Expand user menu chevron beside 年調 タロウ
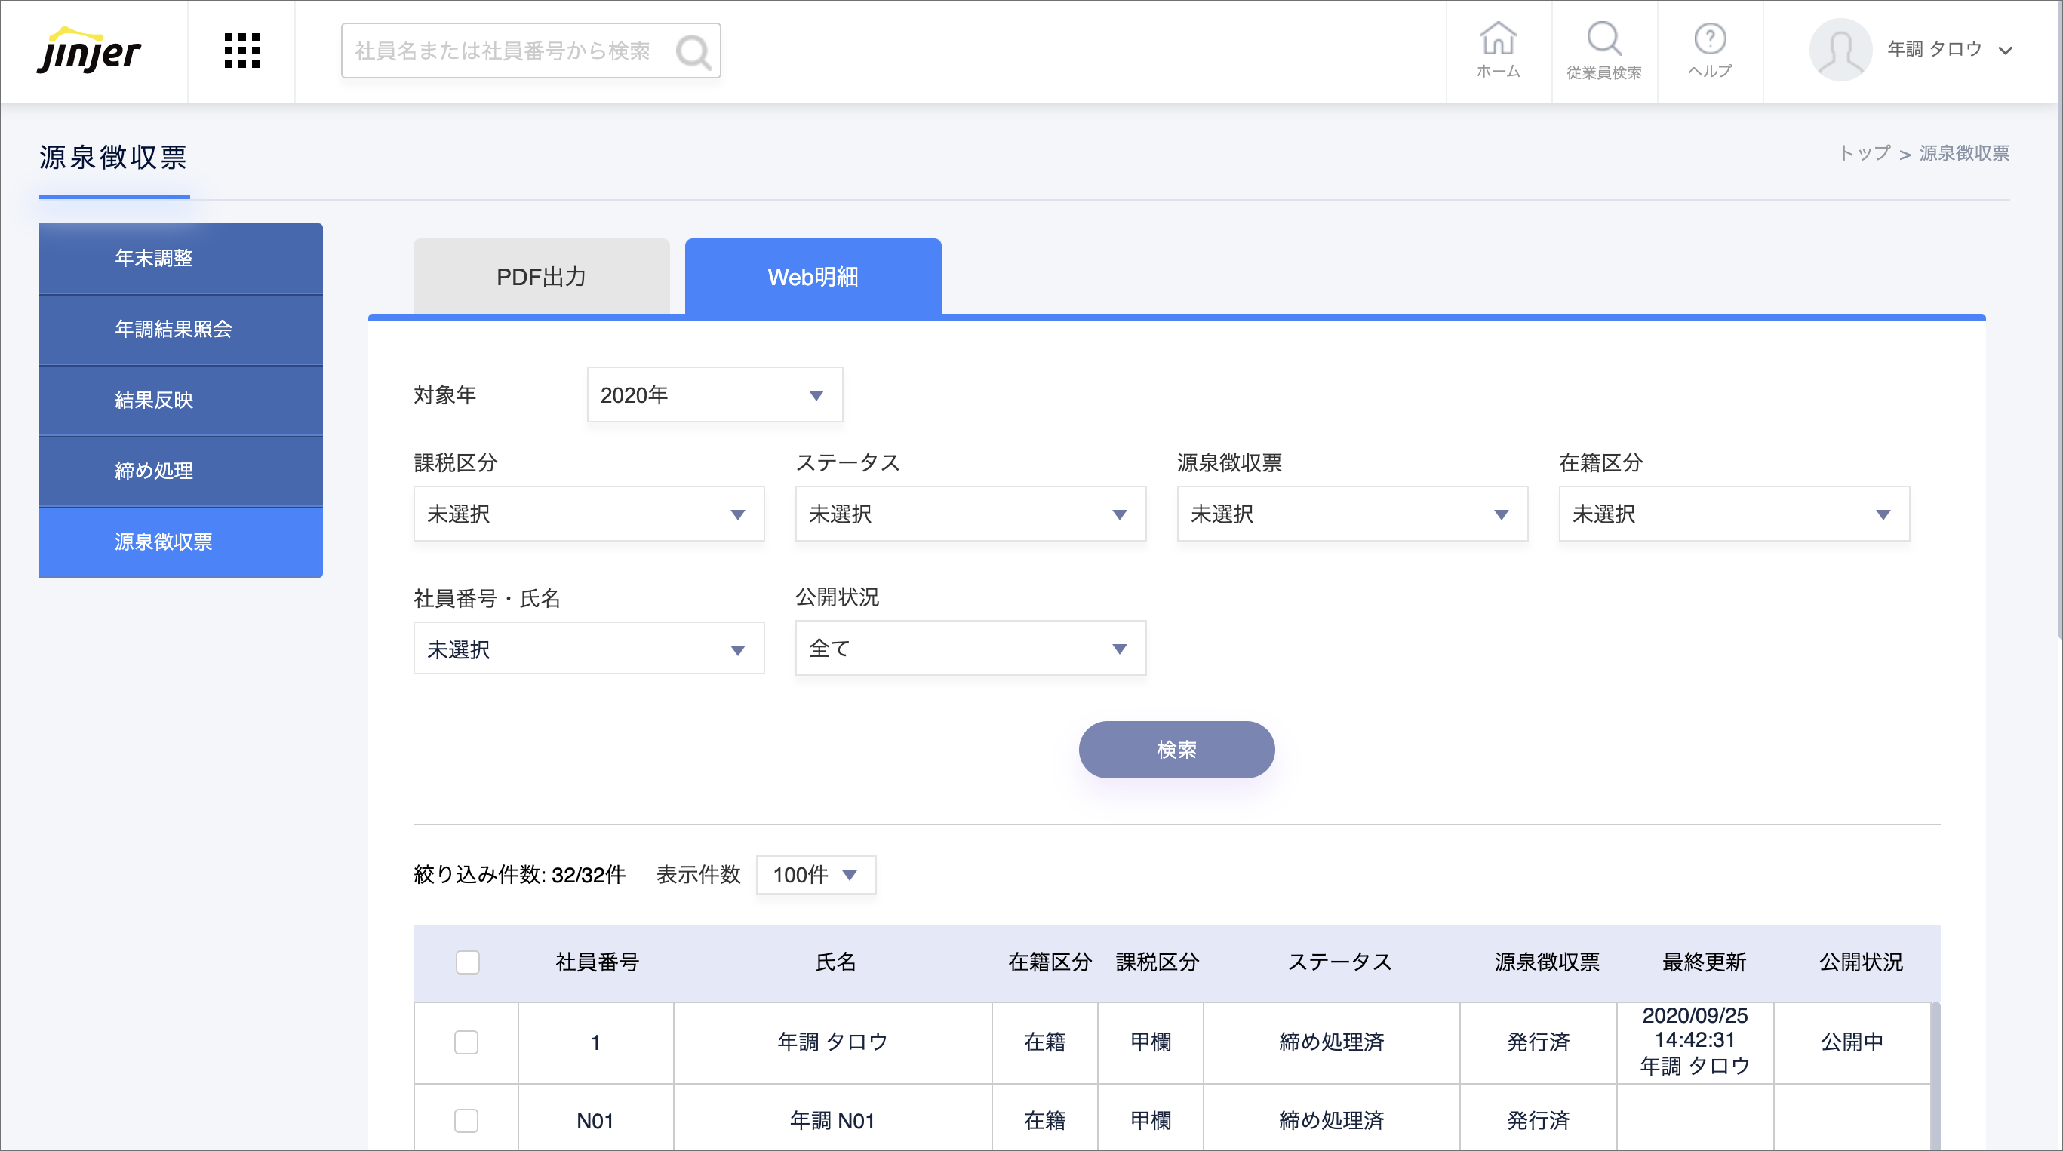2063x1151 pixels. 2005,51
